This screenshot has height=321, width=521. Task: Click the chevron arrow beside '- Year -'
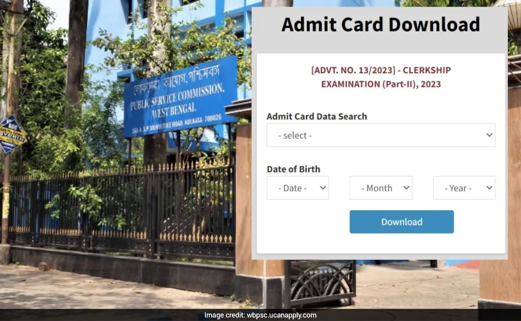489,188
